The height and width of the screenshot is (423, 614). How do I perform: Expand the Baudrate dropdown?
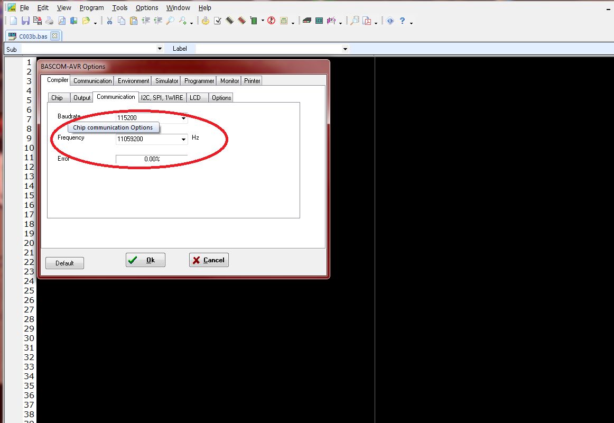pyautogui.click(x=183, y=118)
